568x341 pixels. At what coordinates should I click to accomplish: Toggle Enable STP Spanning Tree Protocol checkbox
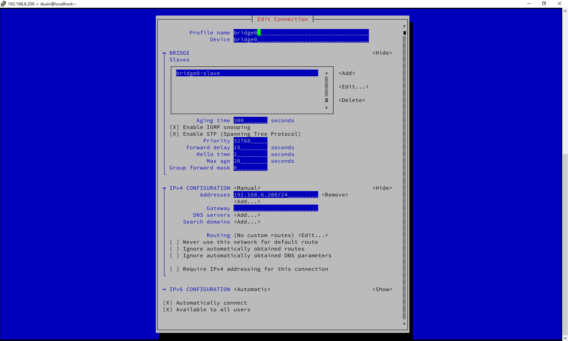click(x=174, y=134)
